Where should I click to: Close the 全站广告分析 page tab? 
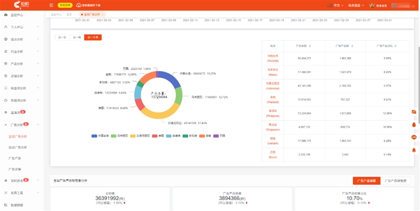(102, 15)
